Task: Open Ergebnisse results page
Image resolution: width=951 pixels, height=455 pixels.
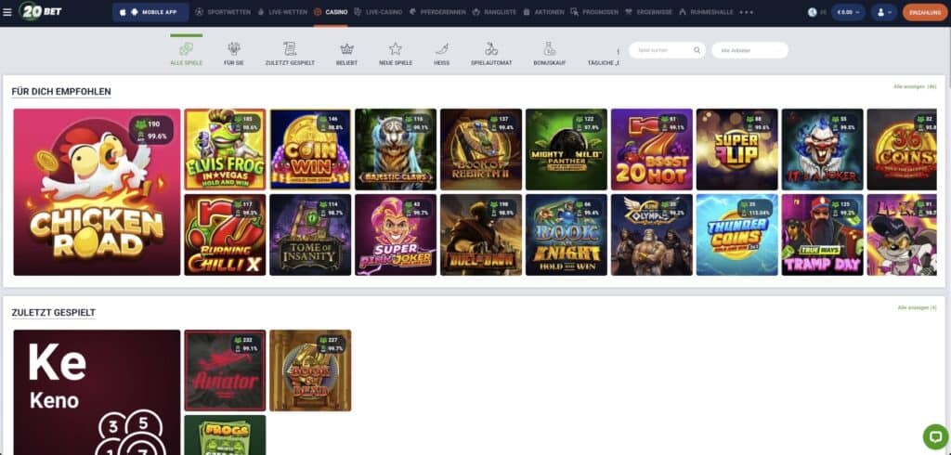Action: [x=648, y=12]
